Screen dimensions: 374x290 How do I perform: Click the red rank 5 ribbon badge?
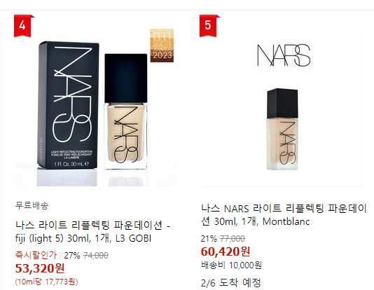208,26
